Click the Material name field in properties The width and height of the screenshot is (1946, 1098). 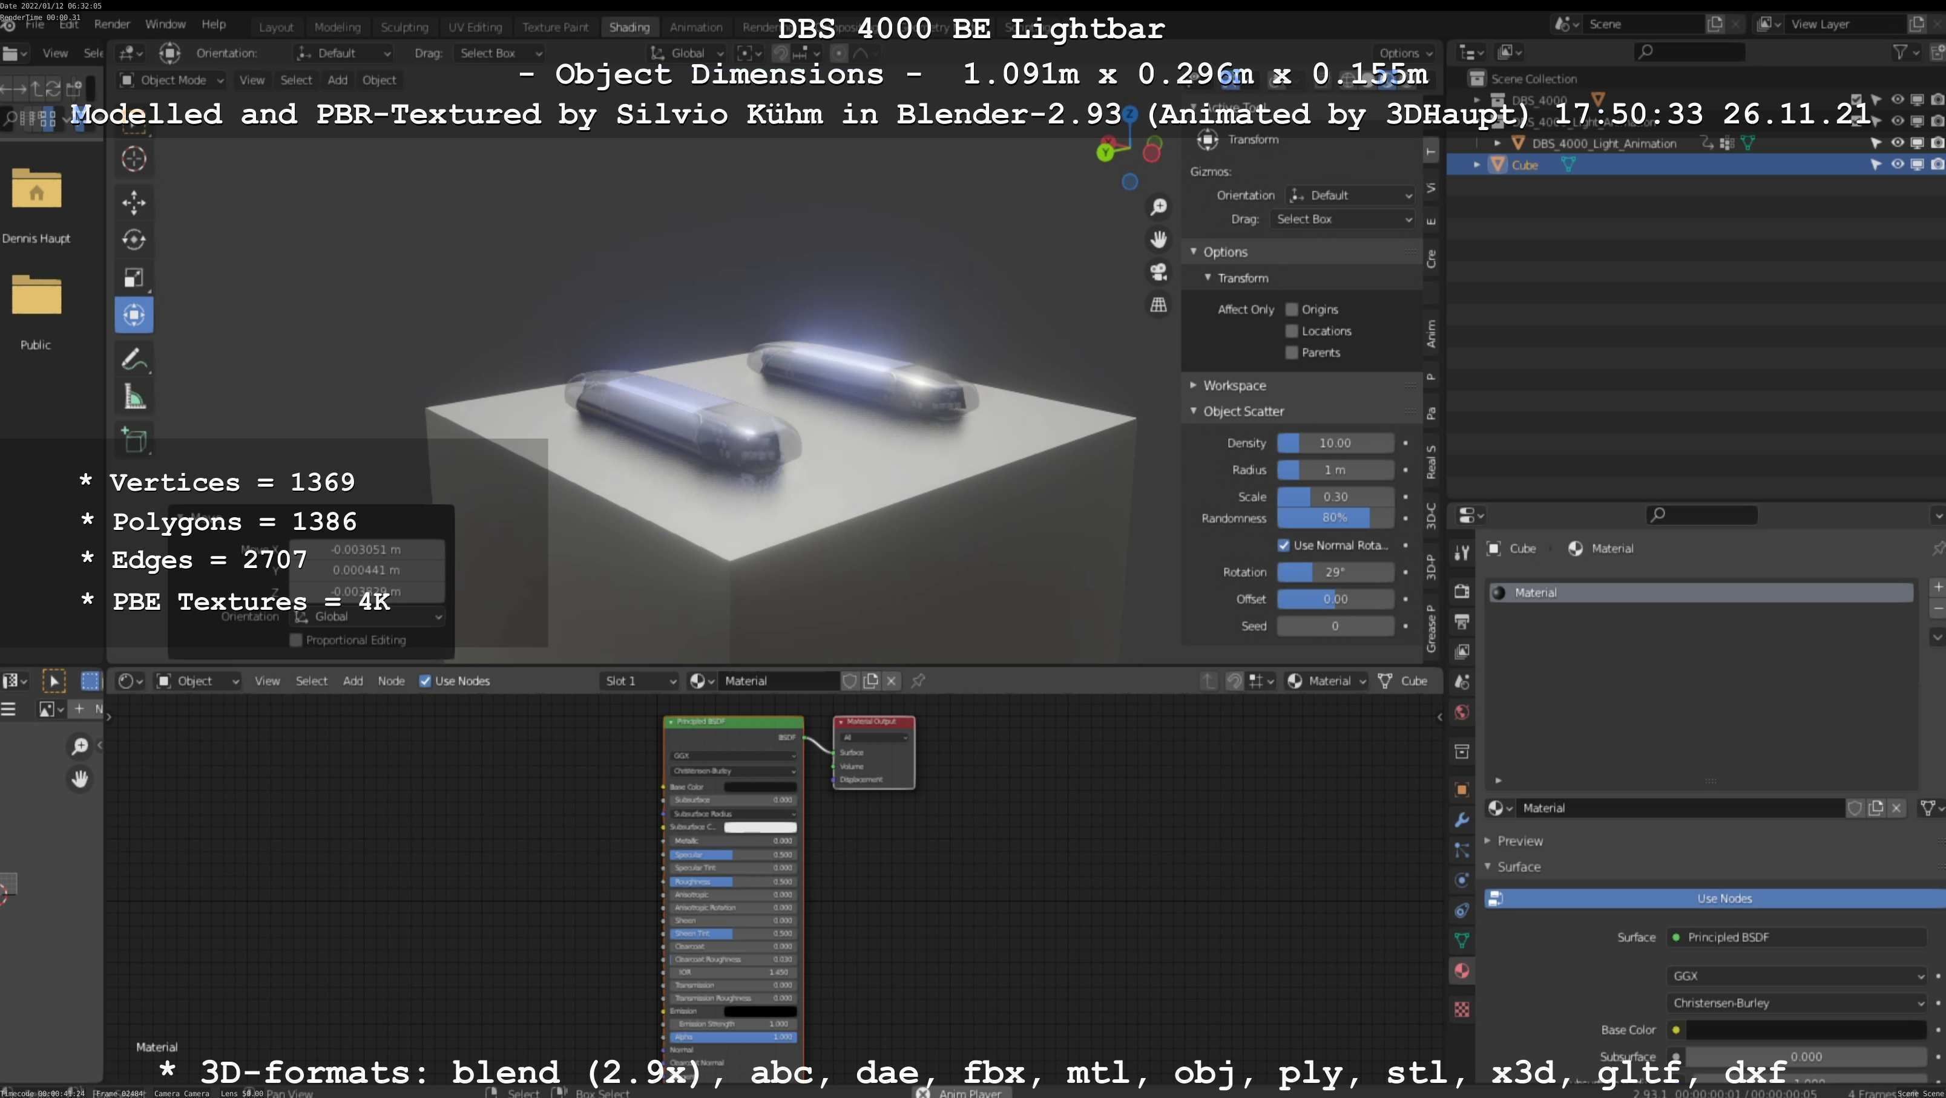1680,808
